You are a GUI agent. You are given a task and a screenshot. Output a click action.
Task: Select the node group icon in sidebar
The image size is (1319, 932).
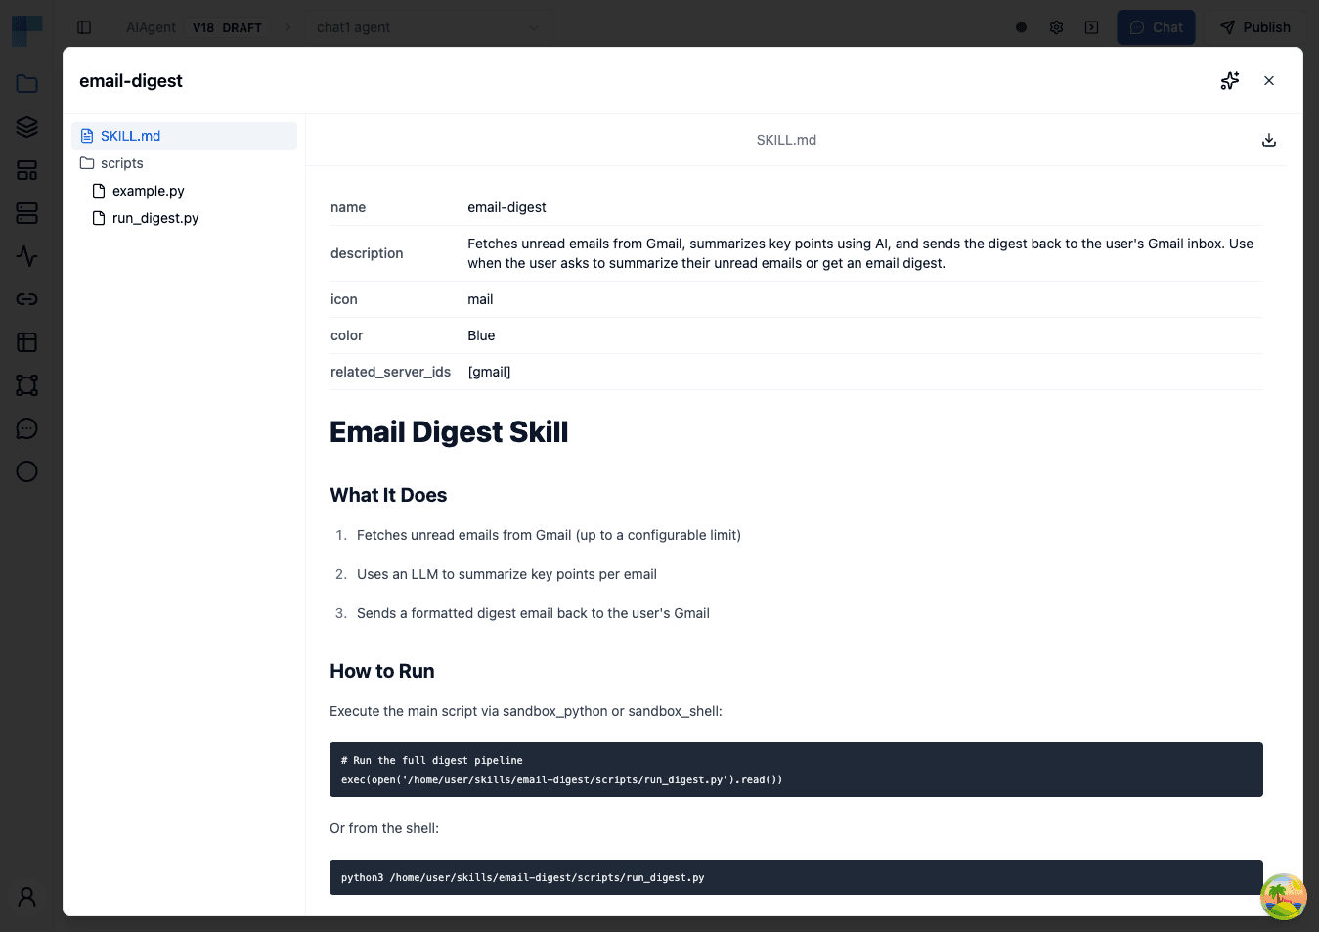coord(26,385)
